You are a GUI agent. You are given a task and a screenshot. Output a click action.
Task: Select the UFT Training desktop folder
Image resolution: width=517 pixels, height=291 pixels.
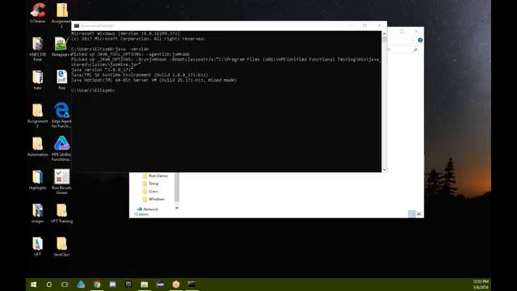61,213
